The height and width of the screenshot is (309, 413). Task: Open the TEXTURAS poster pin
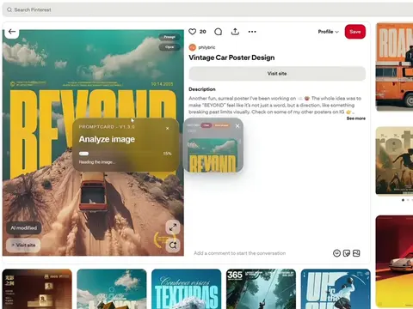click(187, 289)
